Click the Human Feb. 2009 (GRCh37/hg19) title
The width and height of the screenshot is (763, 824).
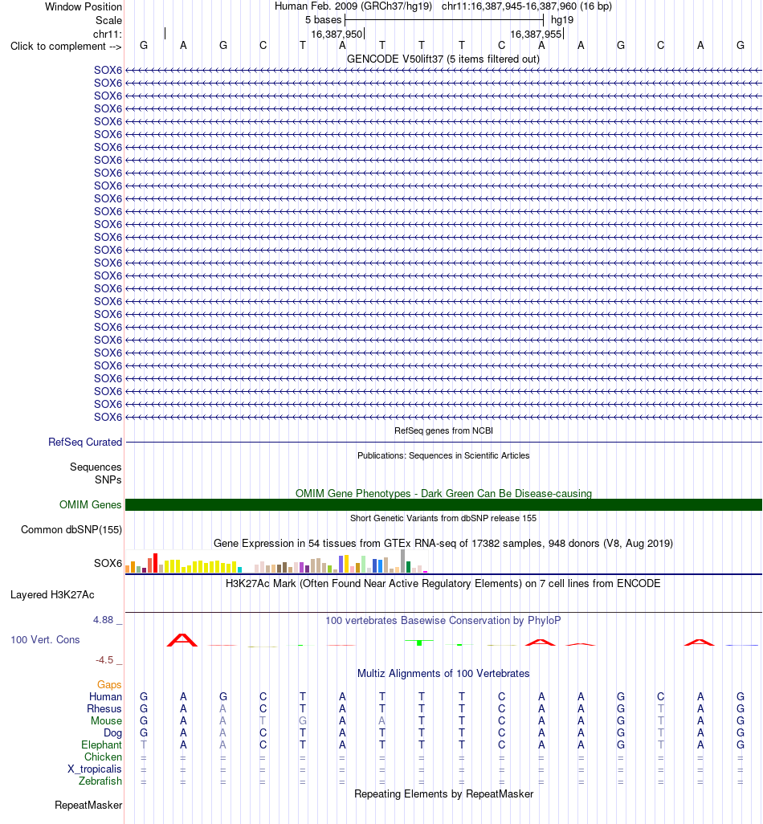pyautogui.click(x=353, y=6)
